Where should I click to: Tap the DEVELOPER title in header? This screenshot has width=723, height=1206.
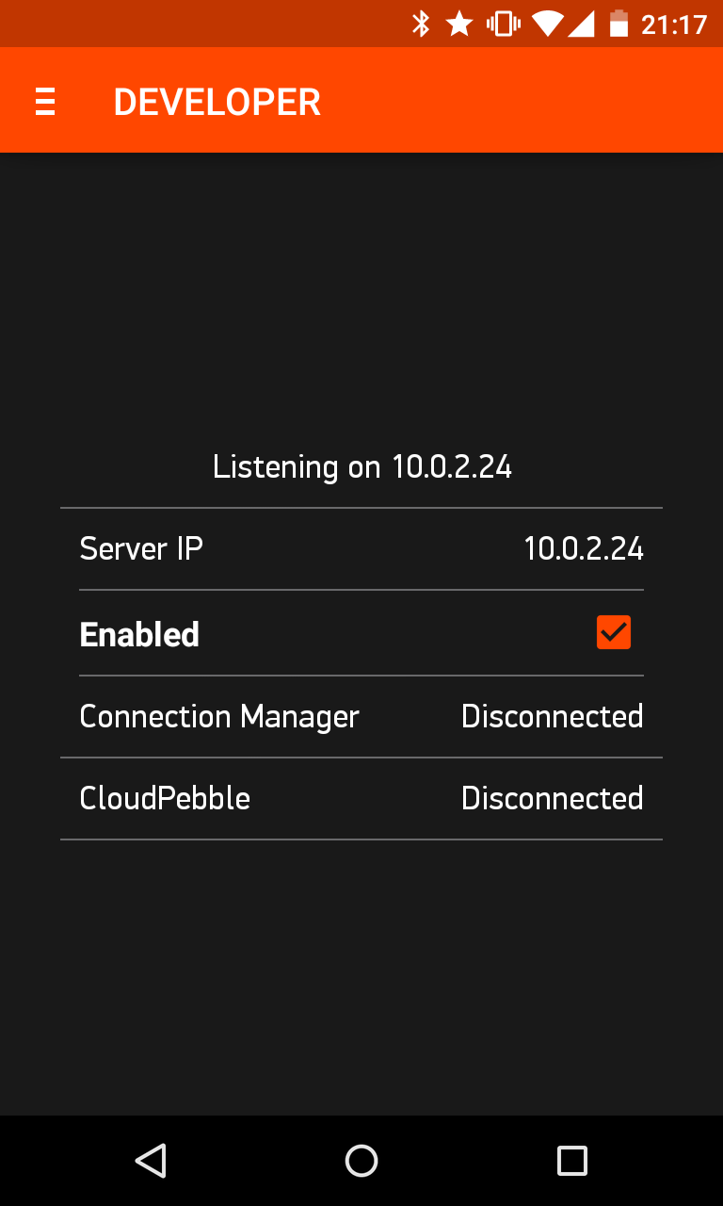217,102
